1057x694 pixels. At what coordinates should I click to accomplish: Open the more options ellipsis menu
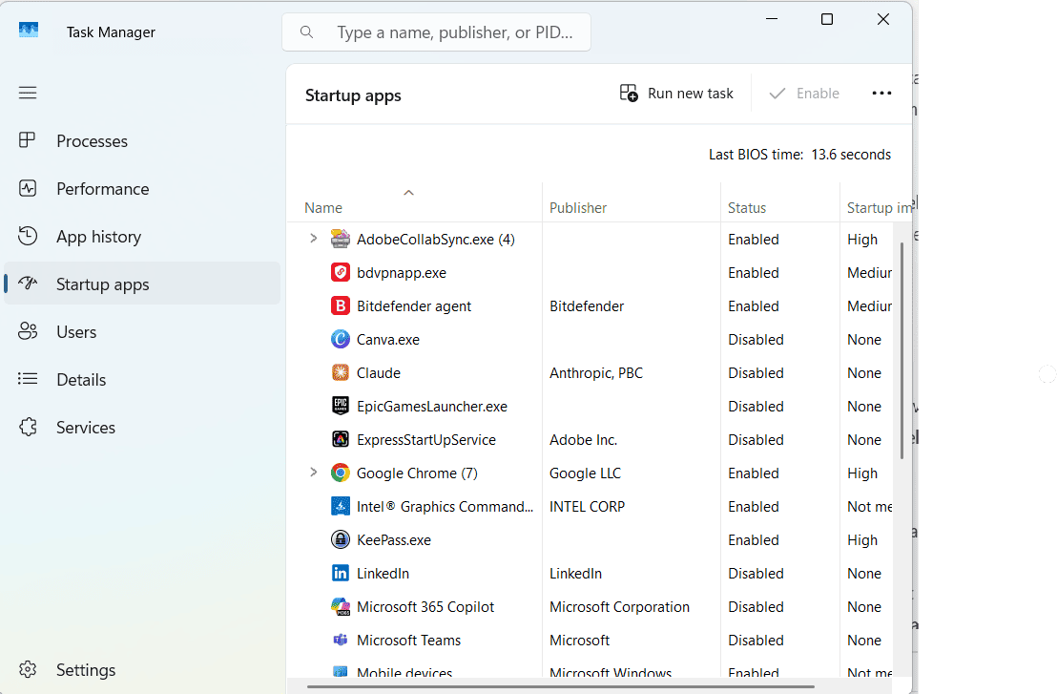point(881,93)
